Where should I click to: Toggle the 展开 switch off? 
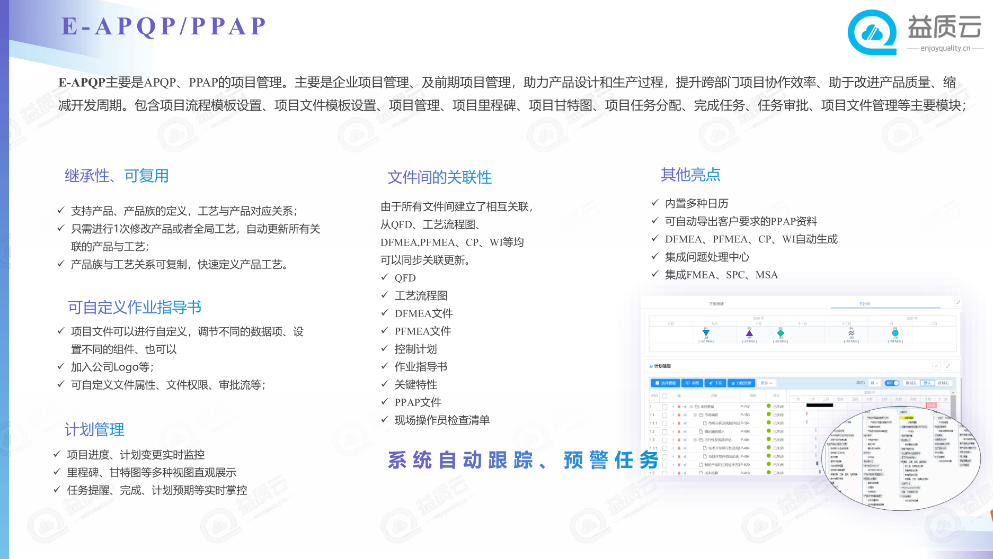pyautogui.click(x=892, y=383)
